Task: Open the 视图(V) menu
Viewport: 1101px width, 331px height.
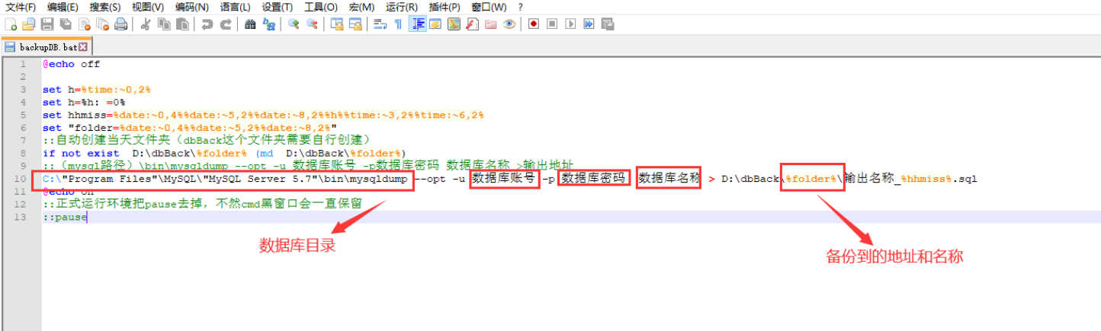Action: click(148, 7)
